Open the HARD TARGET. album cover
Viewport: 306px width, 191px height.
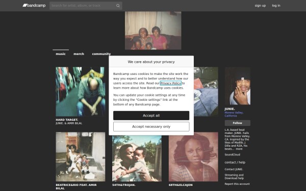pyautogui.click(x=81, y=92)
